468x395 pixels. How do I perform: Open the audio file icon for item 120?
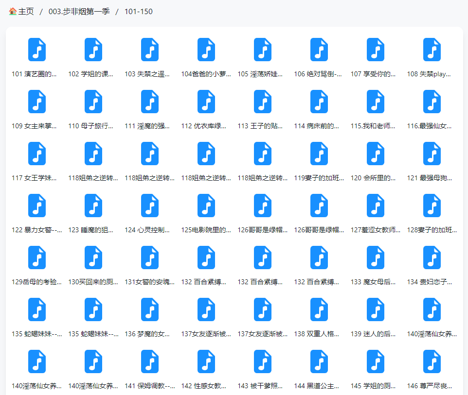pyautogui.click(x=376, y=154)
